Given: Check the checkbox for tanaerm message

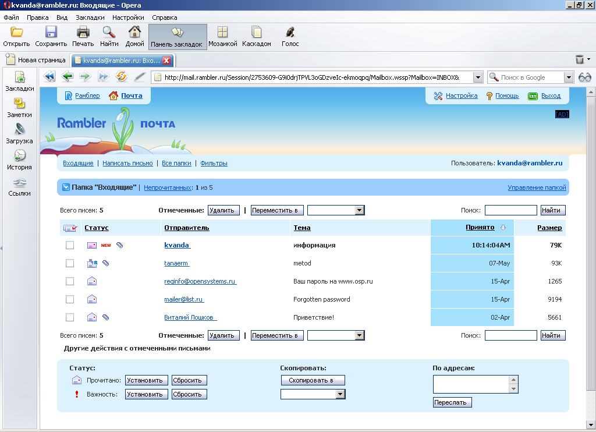Looking at the screenshot, I should (70, 263).
